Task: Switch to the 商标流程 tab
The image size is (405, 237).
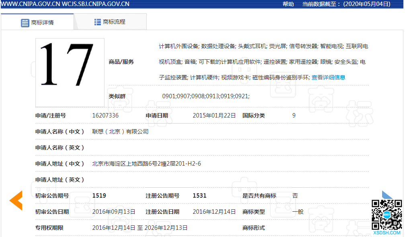Action: click(x=110, y=22)
